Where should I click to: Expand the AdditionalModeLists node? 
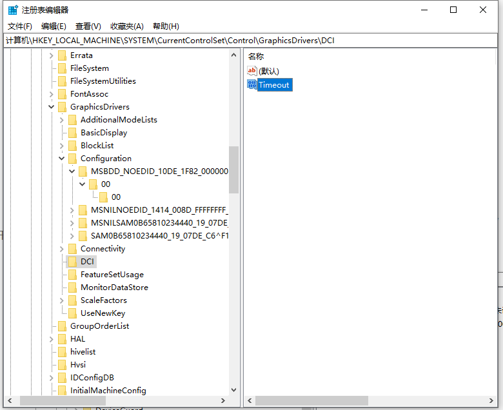[62, 120]
